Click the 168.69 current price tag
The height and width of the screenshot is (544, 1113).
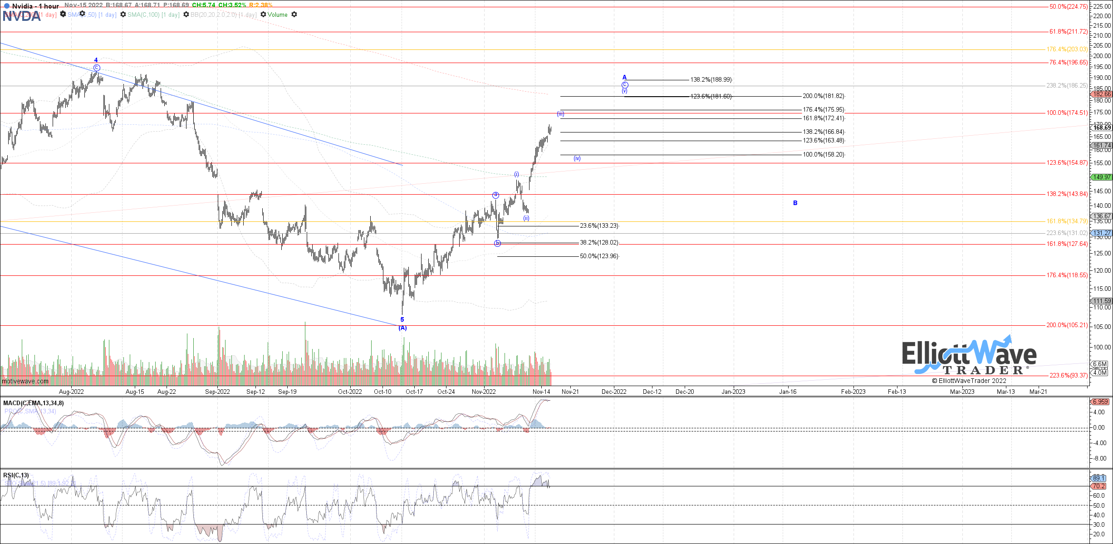(1102, 128)
